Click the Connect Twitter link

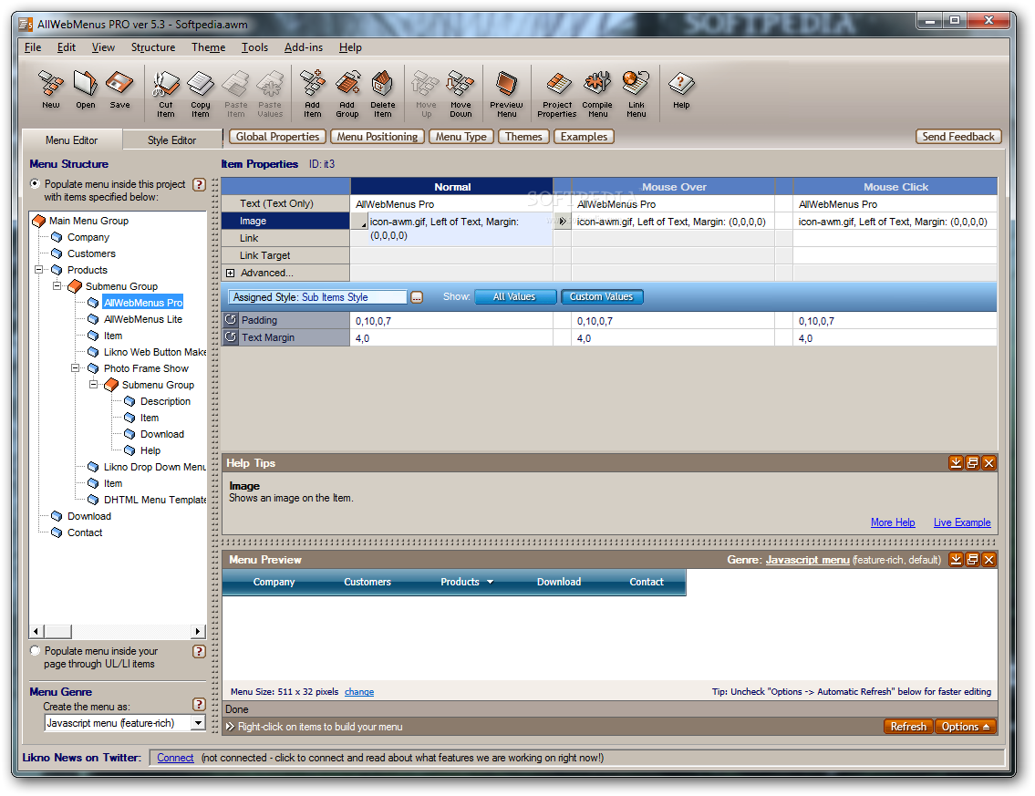click(175, 758)
